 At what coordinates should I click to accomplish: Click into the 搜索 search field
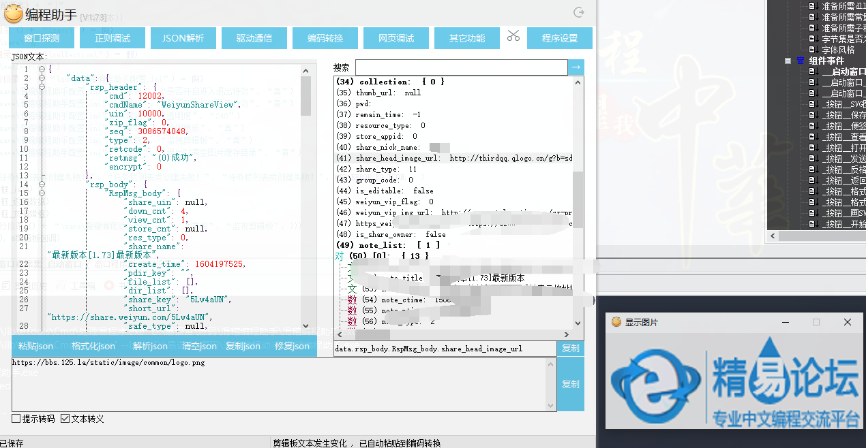(461, 67)
